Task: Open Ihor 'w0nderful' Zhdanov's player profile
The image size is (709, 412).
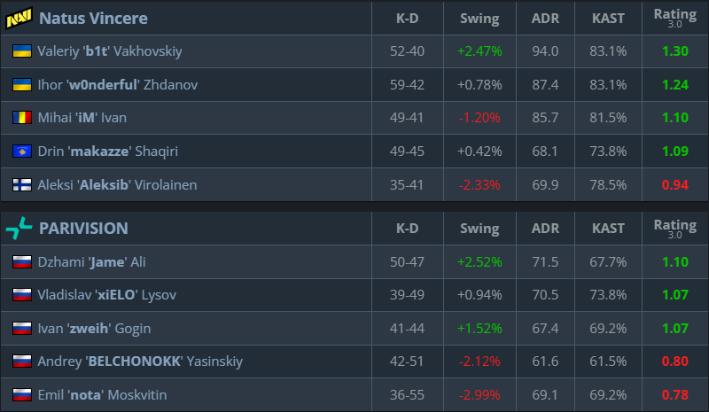Action: click(117, 85)
